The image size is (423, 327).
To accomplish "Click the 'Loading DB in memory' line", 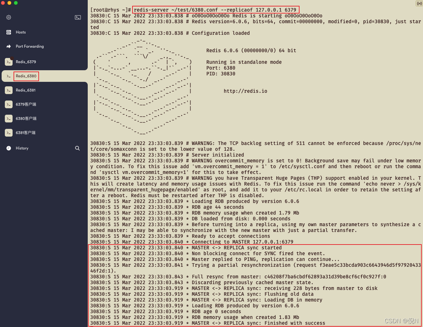I will (206, 300).
